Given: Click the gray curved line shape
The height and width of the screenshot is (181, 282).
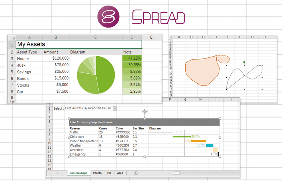Looking at the screenshot, I should (244, 77).
